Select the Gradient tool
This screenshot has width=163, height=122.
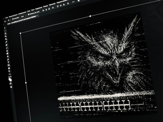(x=8, y=53)
